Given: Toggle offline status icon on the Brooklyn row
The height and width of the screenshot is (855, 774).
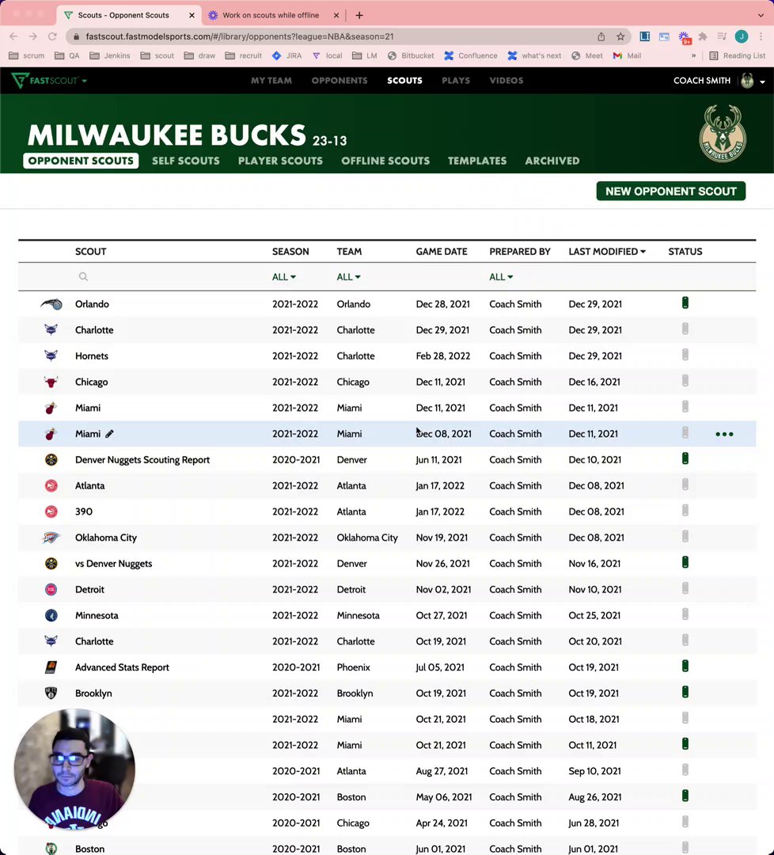Looking at the screenshot, I should pos(685,692).
